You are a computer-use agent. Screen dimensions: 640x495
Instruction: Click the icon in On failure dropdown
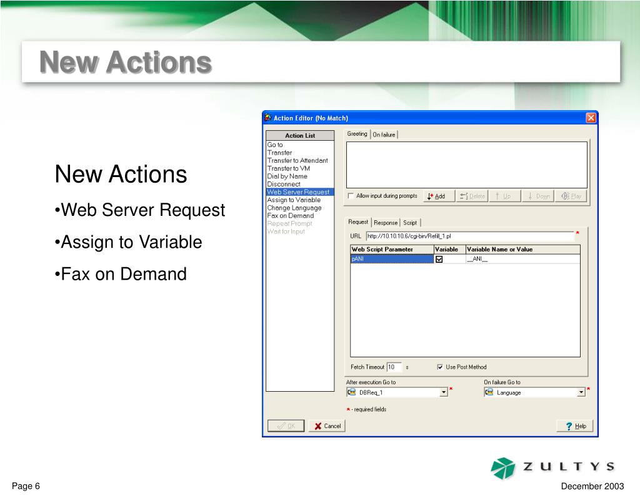pyautogui.click(x=489, y=392)
